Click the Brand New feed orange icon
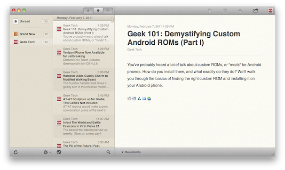 (x=16, y=34)
